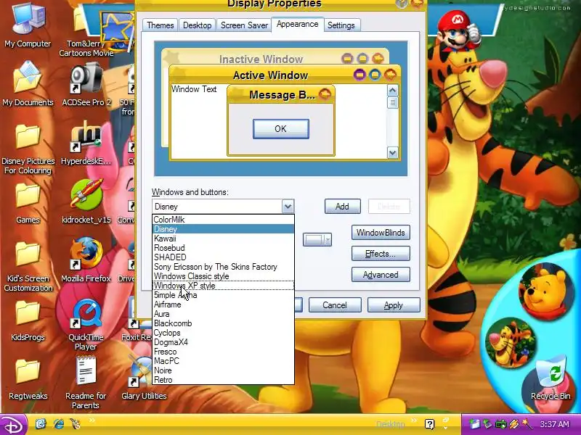This screenshot has height=435, width=581.
Task: Select Fresco in the skin list
Action: point(223,352)
